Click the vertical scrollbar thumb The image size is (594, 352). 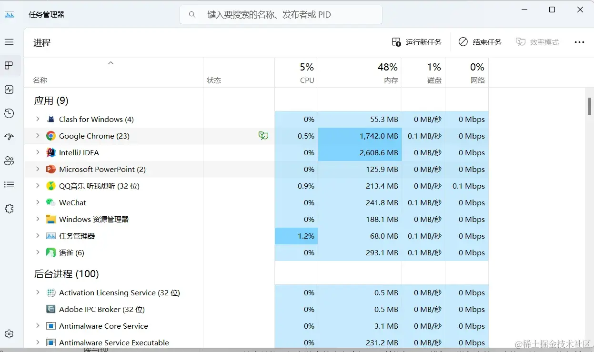point(589,106)
